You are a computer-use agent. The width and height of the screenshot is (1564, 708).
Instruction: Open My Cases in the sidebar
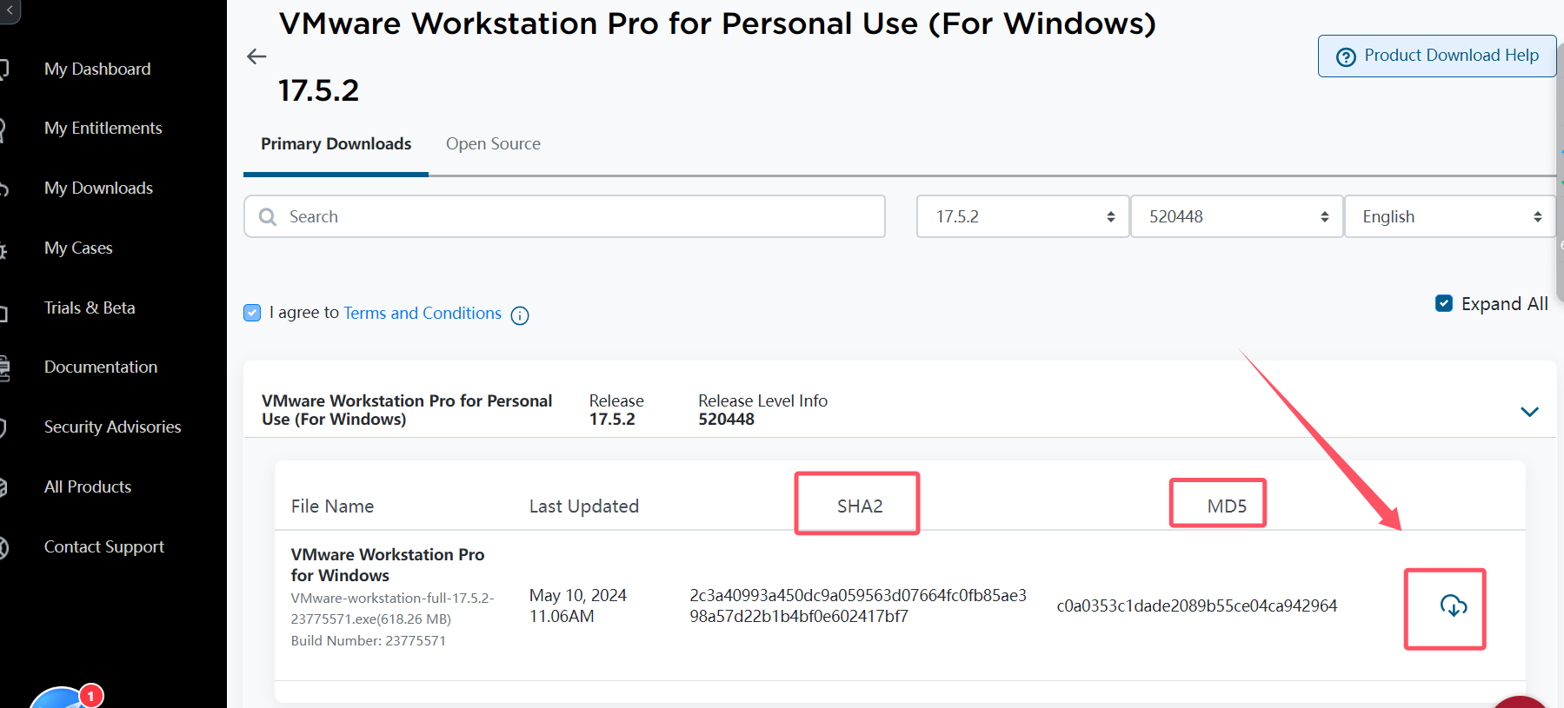[x=78, y=248]
